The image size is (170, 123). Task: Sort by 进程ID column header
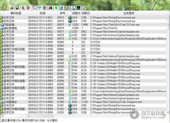point(76,13)
